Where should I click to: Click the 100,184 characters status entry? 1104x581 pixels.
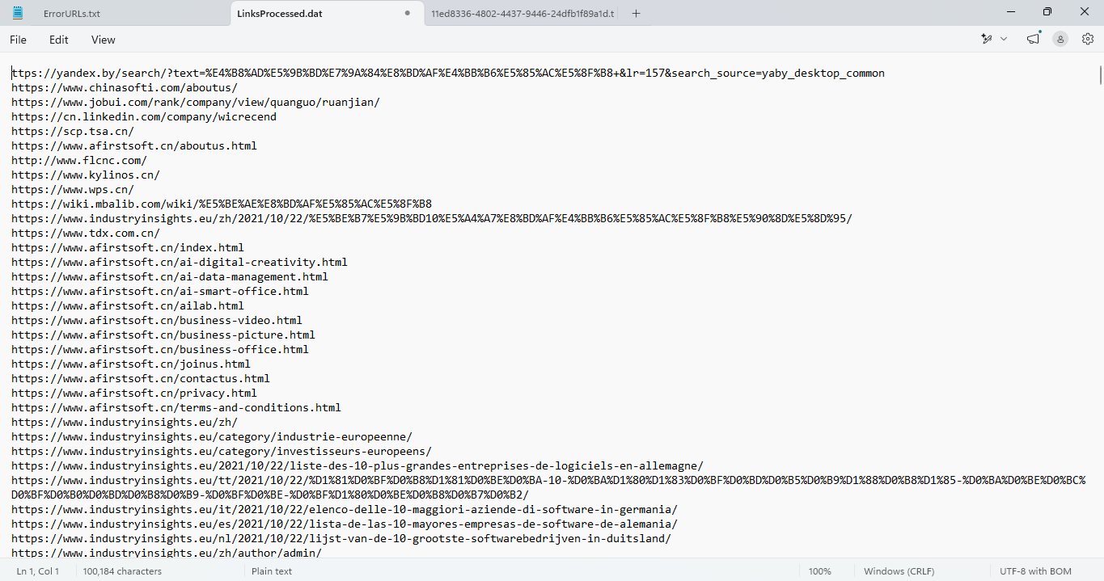tap(123, 571)
